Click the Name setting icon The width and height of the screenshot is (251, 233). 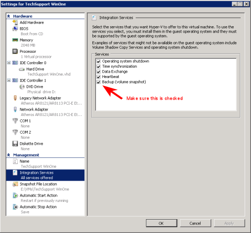(x=15, y=161)
